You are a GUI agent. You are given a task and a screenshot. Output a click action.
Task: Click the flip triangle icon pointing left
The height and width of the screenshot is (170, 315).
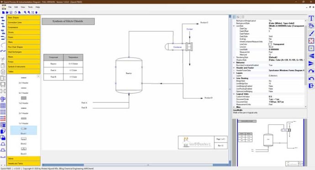[311, 56]
